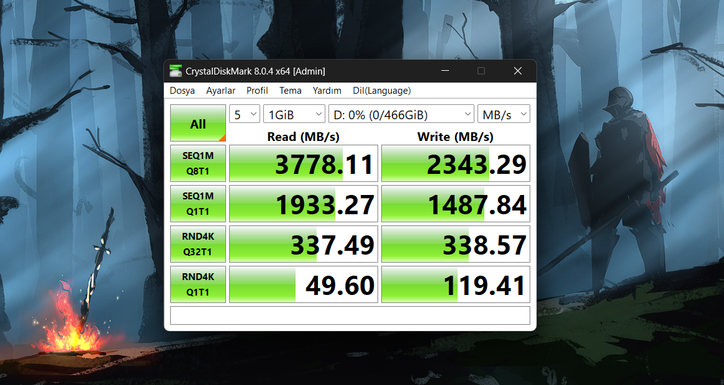Viewport: 724px width, 385px height.
Task: Click the RND4K Q1T1 read result 49.60
Action: coord(304,284)
